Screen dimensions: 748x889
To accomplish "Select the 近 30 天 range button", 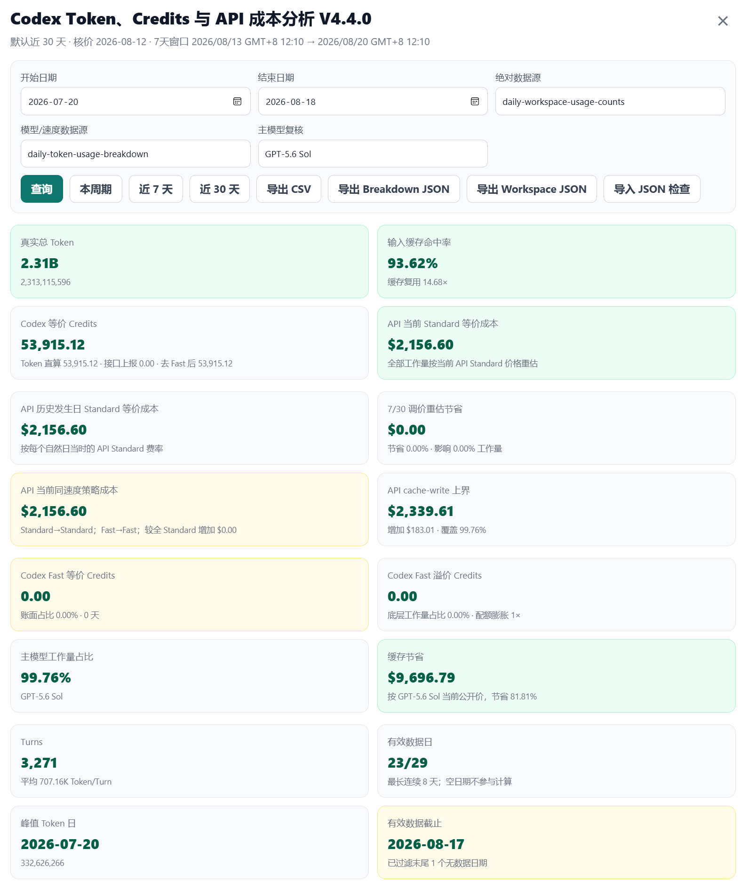I will (220, 189).
